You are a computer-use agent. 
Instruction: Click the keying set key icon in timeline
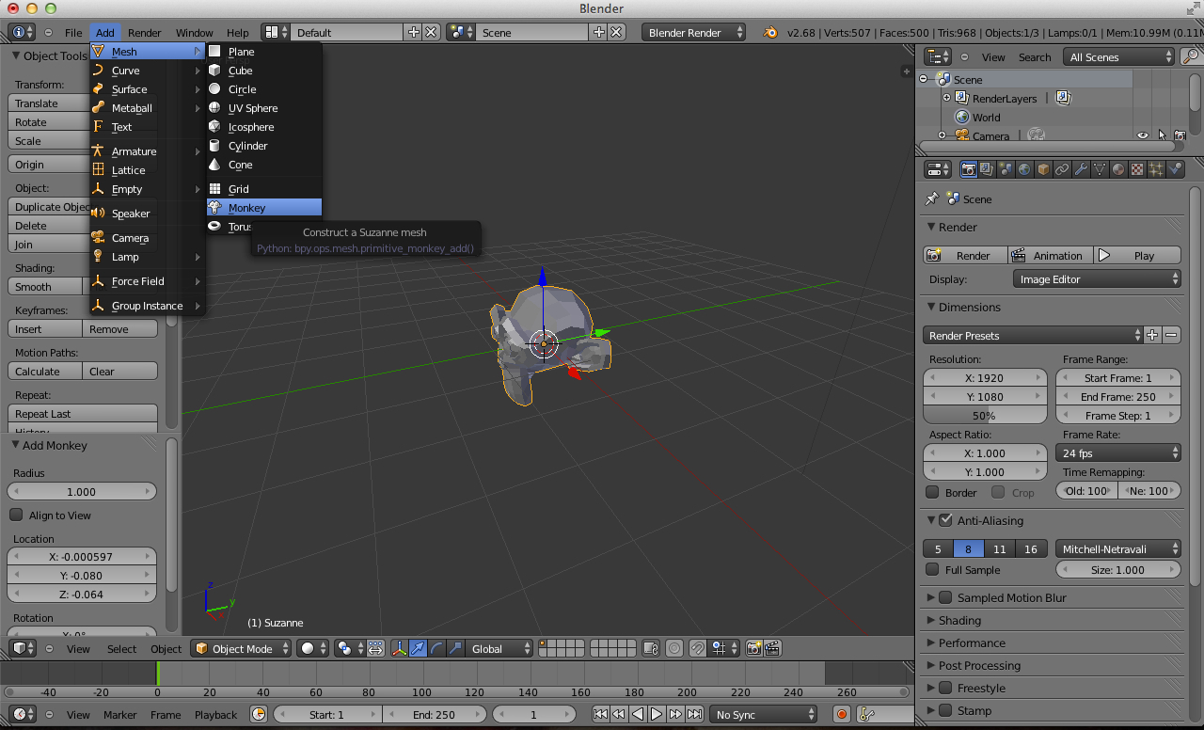[x=866, y=714]
